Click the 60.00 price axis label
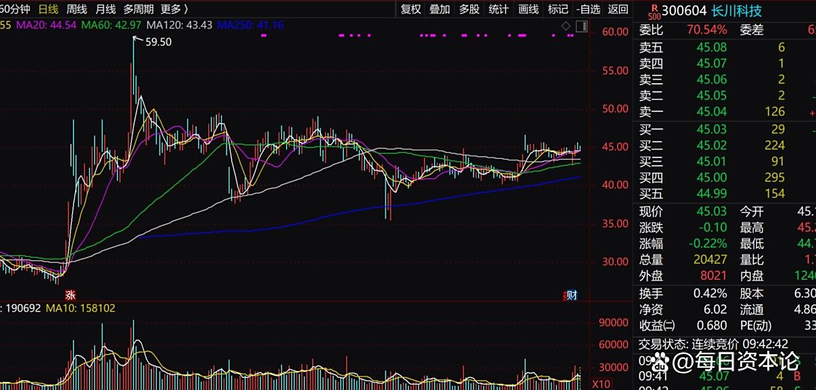This screenshot has width=816, height=390. coord(616,32)
